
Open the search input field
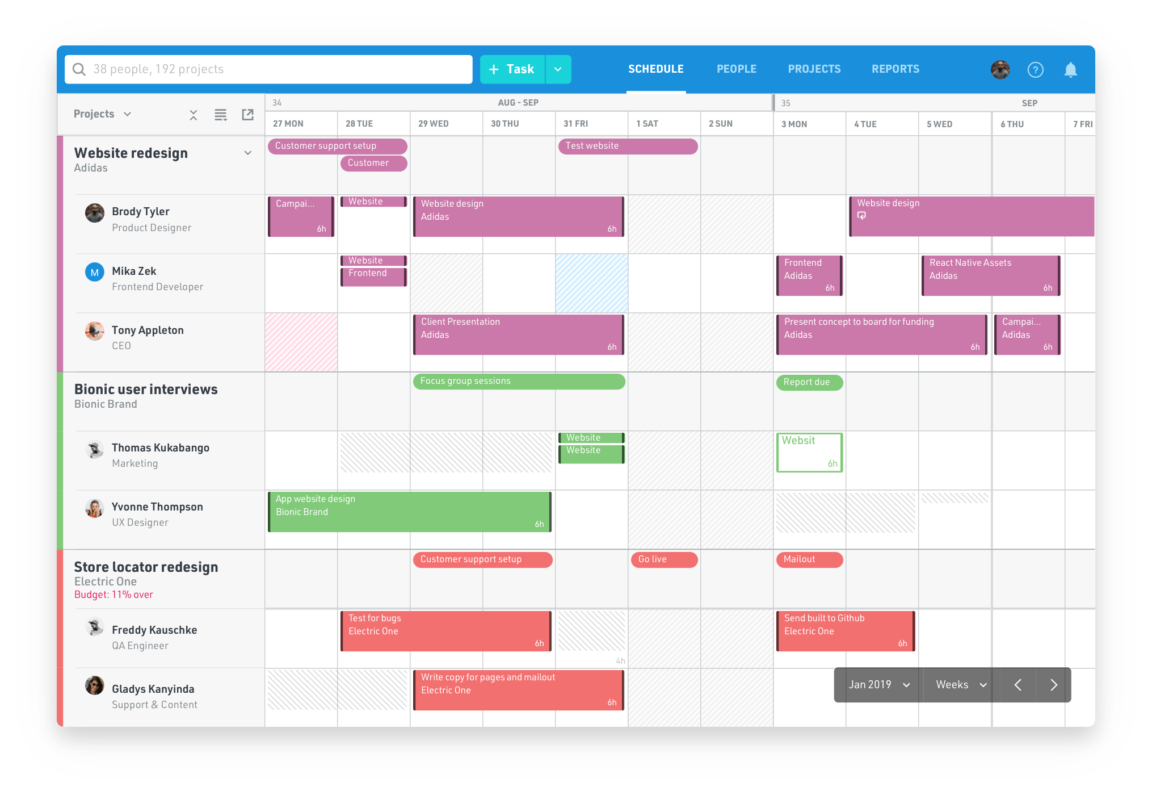pos(269,70)
